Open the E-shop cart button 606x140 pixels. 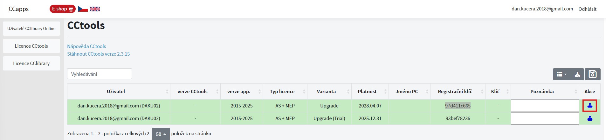[x=62, y=9]
